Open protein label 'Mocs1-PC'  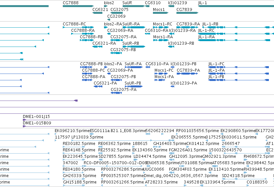[164, 70]
